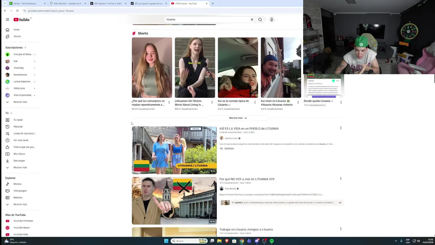This screenshot has height=245, width=435.
Task: Expand Mostrar más under Explorar
Action: coord(20,204)
